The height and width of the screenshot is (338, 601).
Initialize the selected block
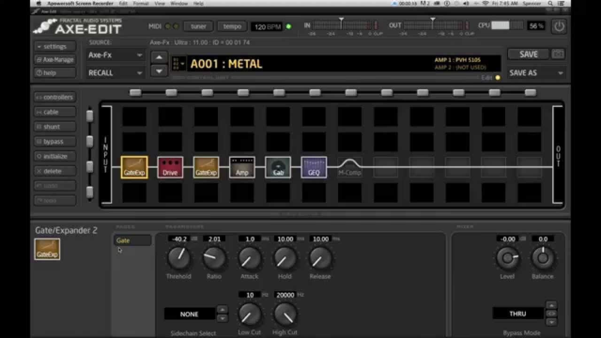pyautogui.click(x=54, y=156)
